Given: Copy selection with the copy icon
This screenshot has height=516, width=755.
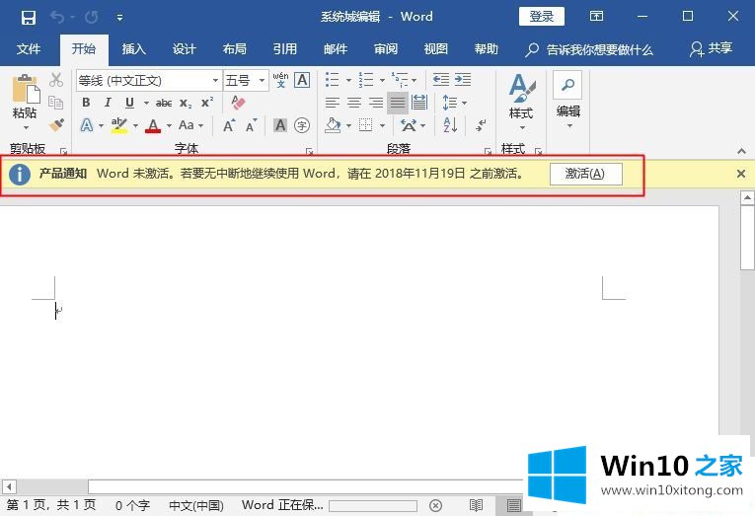Looking at the screenshot, I should click(x=56, y=103).
